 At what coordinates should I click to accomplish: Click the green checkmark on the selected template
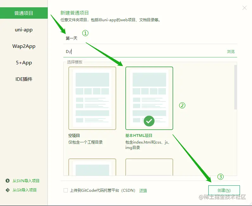[149, 121]
